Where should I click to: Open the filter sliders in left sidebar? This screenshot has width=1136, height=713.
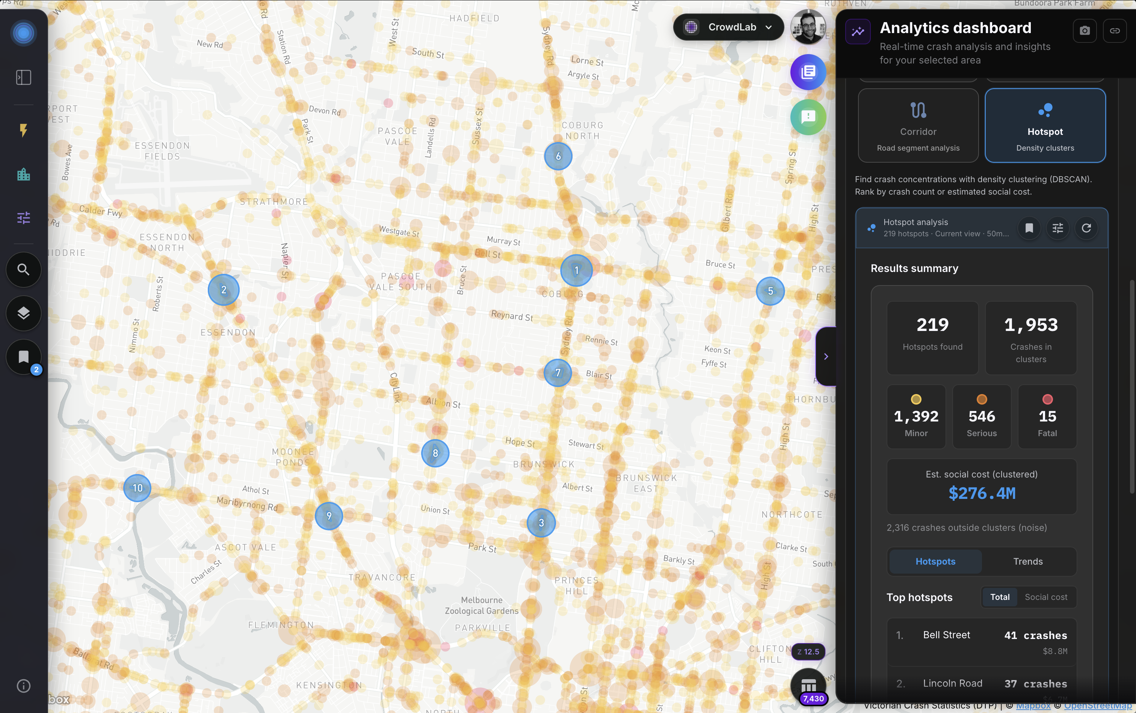[23, 218]
